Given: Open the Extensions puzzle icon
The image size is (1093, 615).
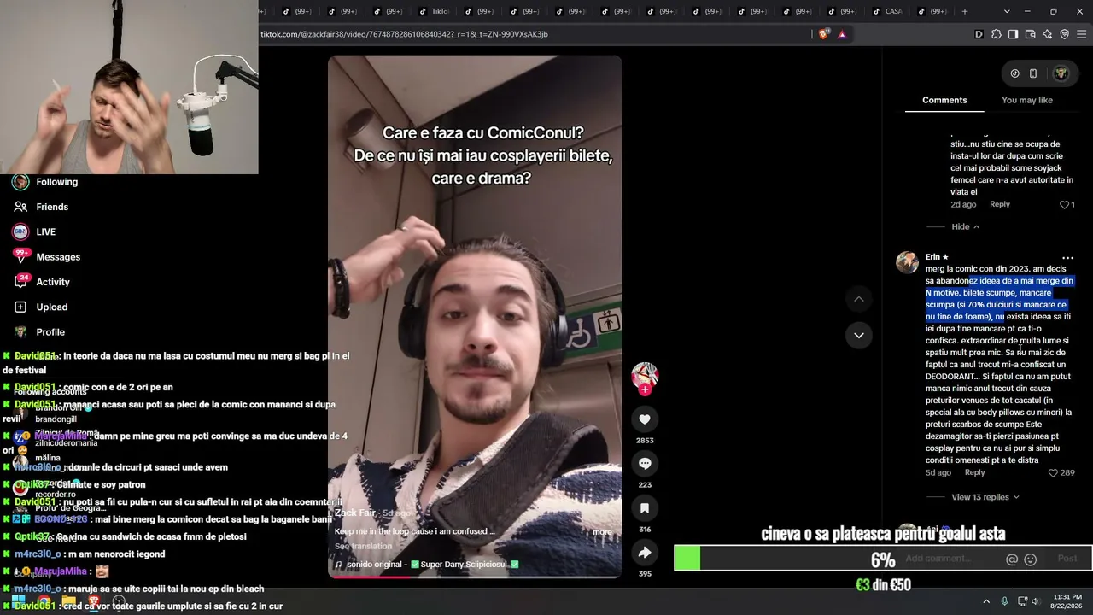Looking at the screenshot, I should pos(996,34).
